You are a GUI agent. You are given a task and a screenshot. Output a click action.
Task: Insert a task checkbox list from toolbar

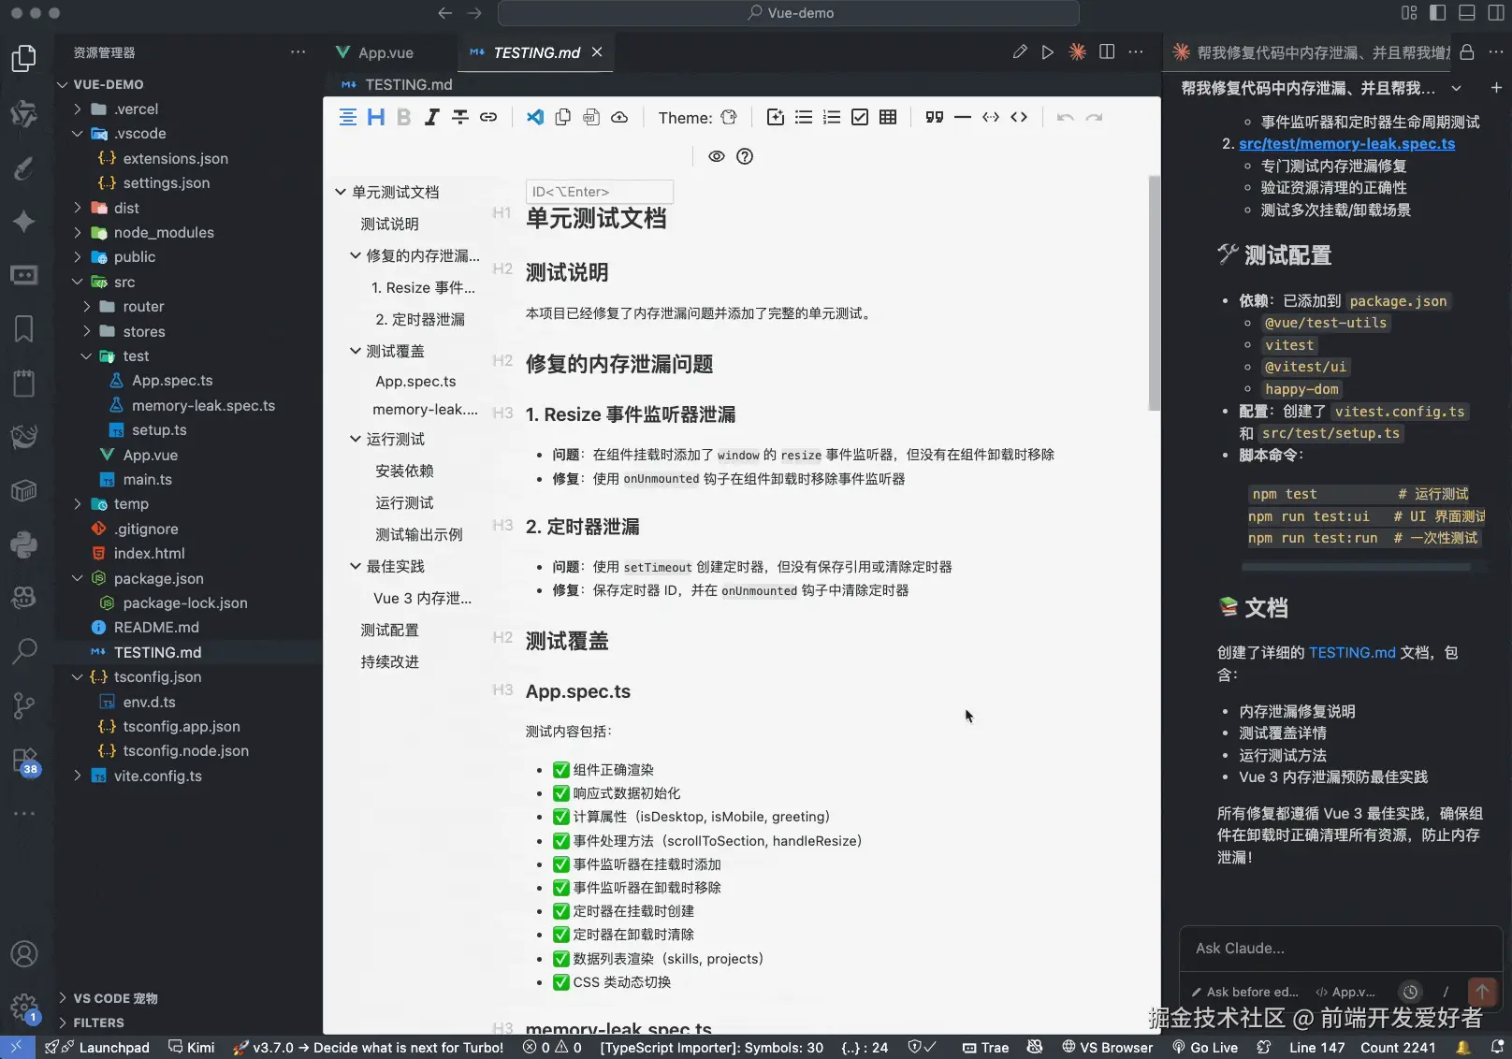tap(860, 117)
